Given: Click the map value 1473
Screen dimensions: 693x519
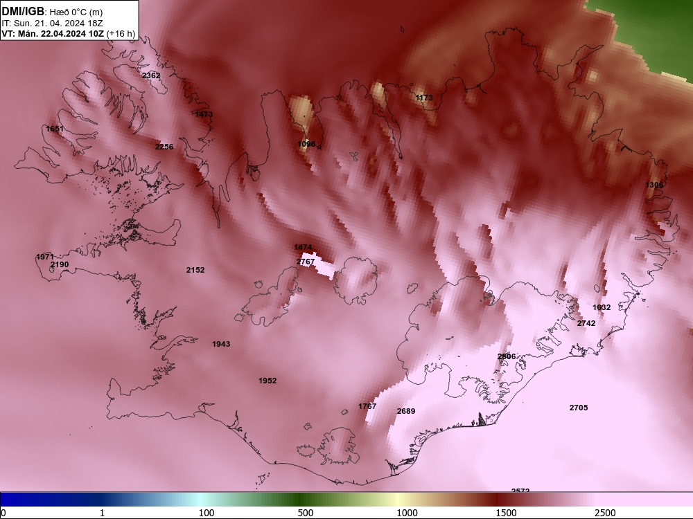Looking at the screenshot, I should (204, 114).
